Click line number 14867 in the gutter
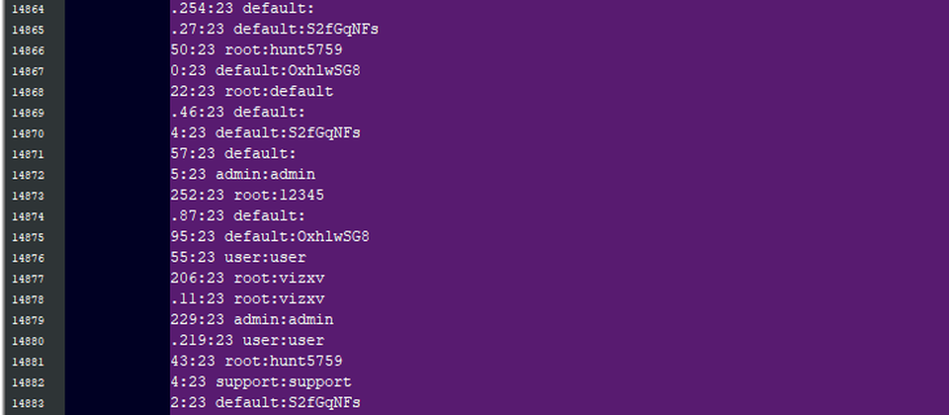This screenshot has height=415, width=949. [x=28, y=71]
